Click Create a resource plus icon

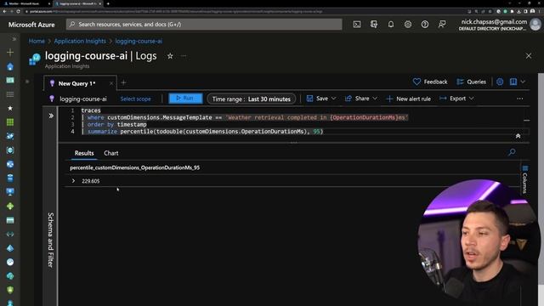[x=10, y=53]
